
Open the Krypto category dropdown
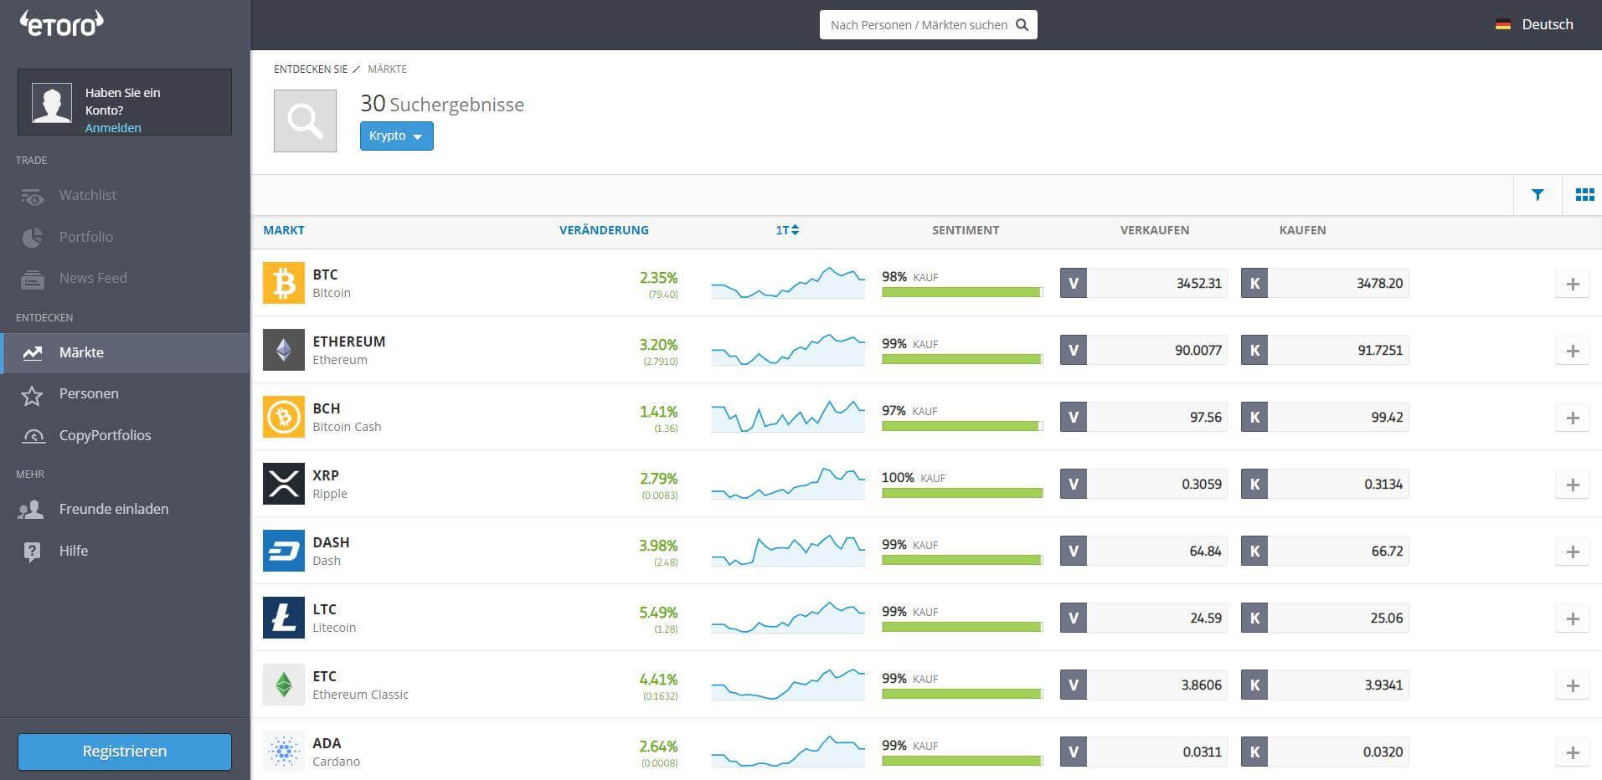click(397, 136)
